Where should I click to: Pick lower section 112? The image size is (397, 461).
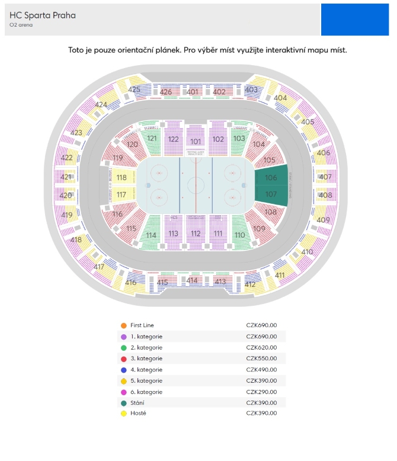(196, 233)
